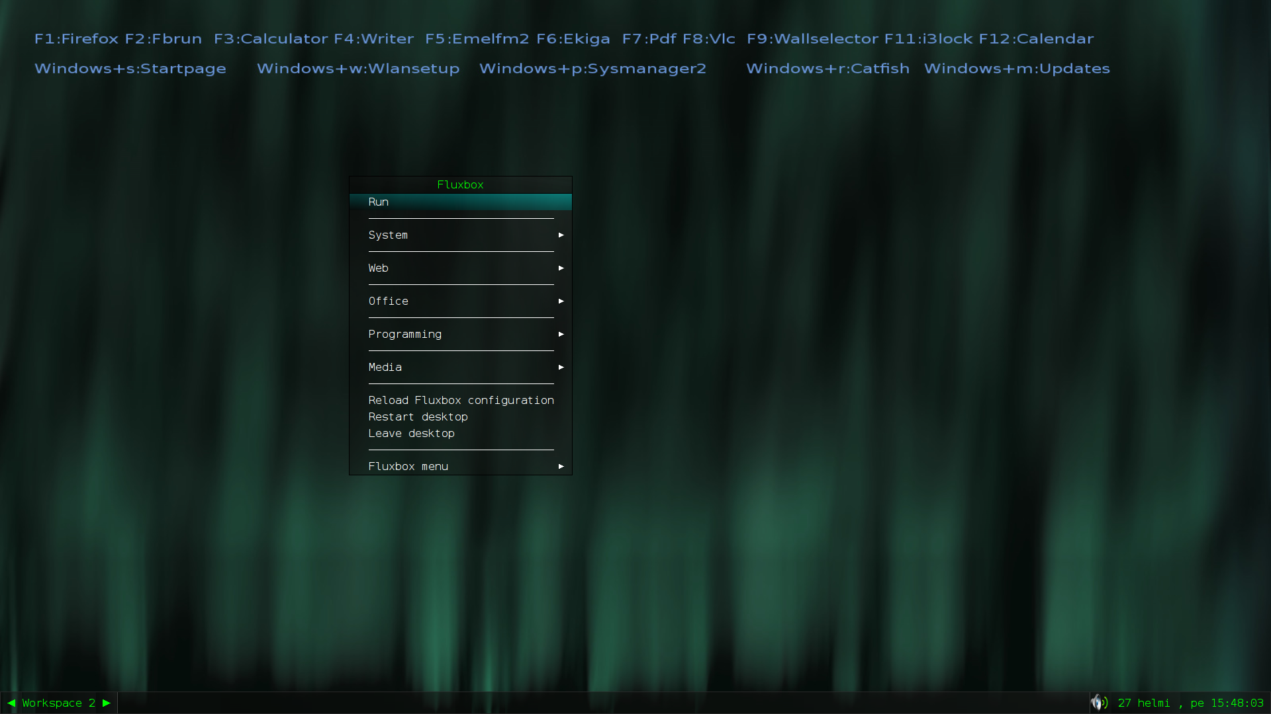Viewport: 1271px width, 714px height.
Task: Expand the arrow next to Fluxbox menu
Action: click(x=561, y=466)
